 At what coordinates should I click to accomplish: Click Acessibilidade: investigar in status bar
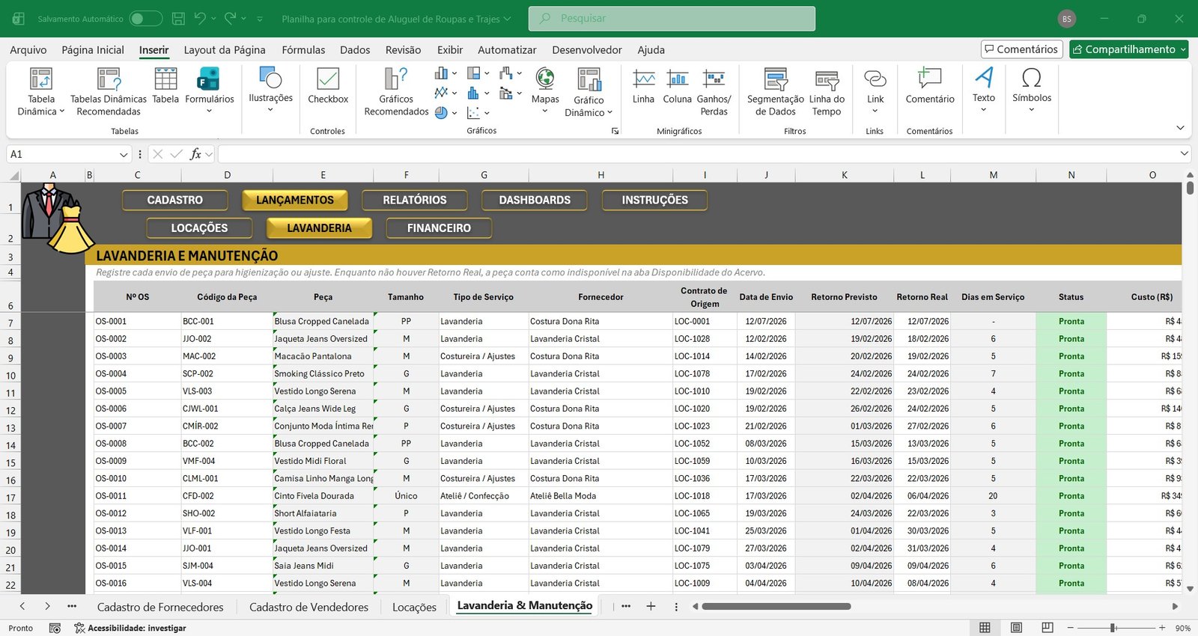(130, 628)
